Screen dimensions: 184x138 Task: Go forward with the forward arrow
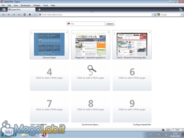(14, 14)
